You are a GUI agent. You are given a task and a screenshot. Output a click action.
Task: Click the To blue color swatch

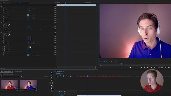29,39
